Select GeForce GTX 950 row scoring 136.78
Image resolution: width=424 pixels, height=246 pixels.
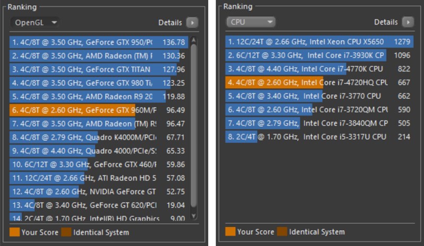tap(99, 42)
